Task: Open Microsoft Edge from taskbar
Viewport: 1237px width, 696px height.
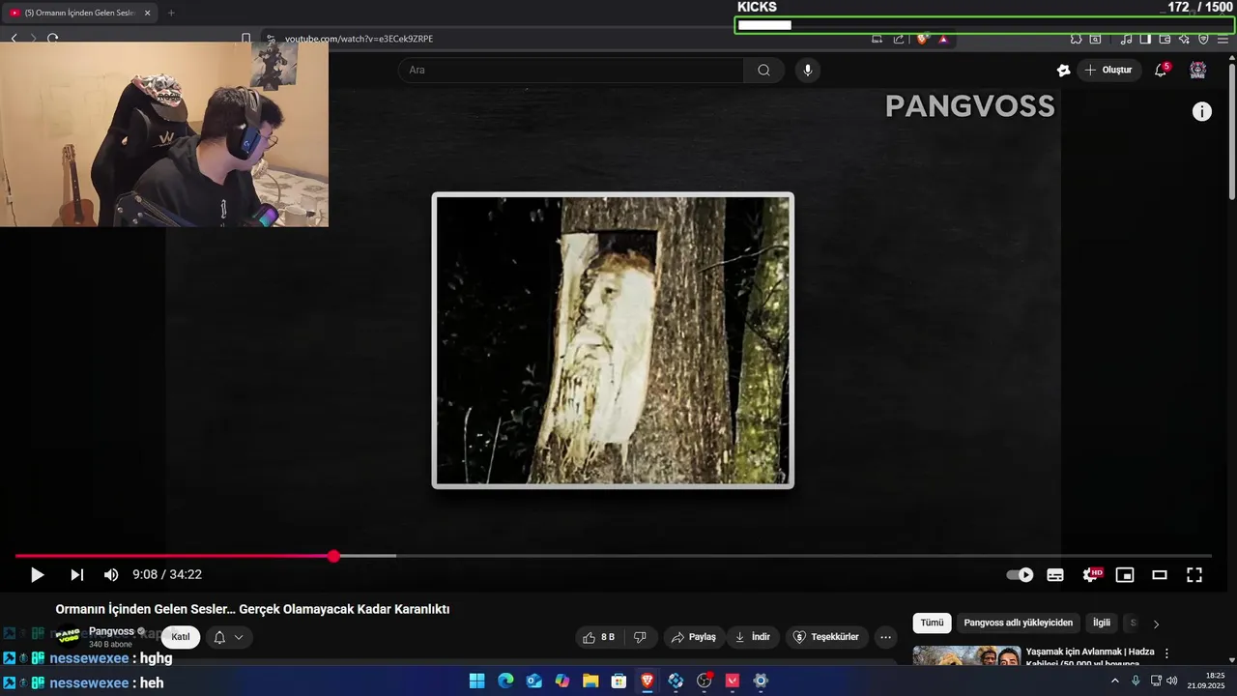Action: [505, 681]
